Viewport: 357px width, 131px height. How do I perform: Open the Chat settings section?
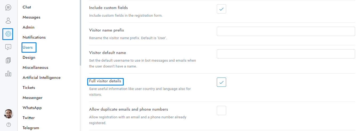[x=27, y=7]
